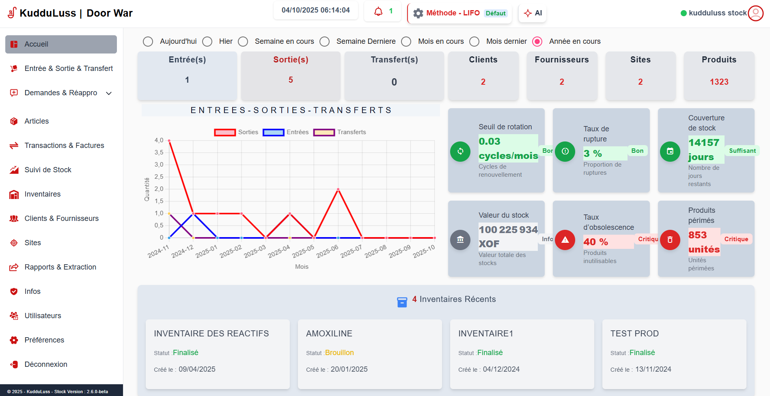Click the Sortie(s) summary card
770x396 pixels.
291,76
